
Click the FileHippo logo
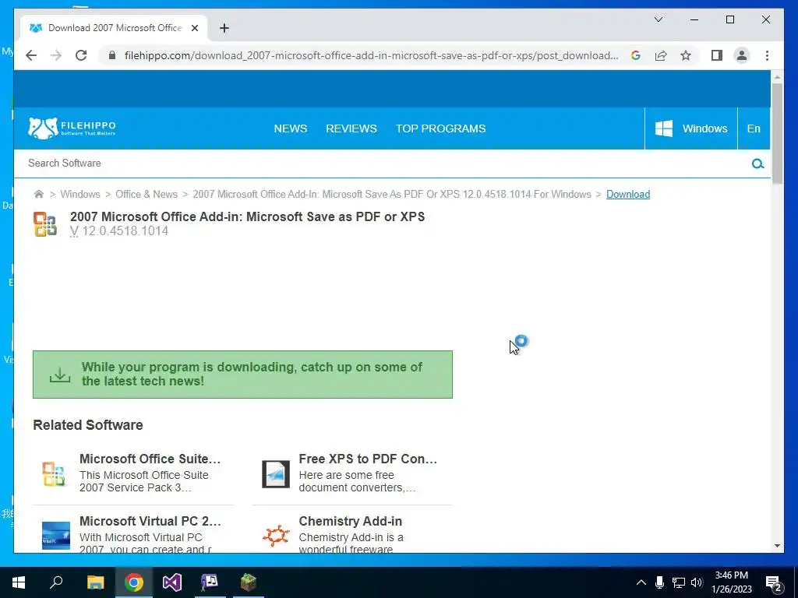(72, 128)
